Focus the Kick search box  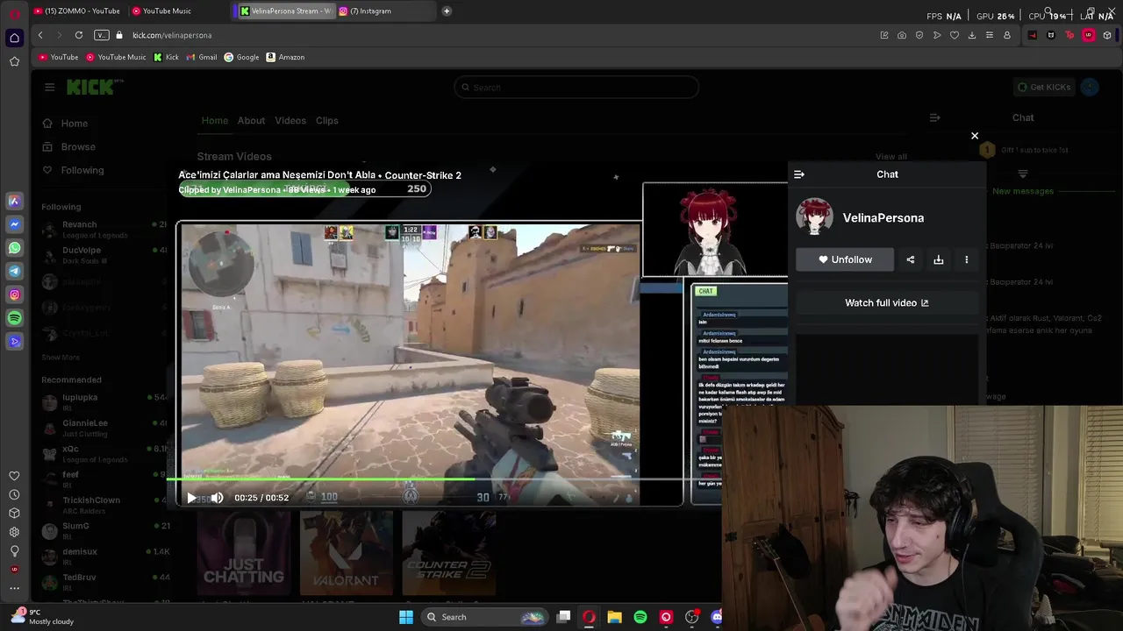coord(576,87)
